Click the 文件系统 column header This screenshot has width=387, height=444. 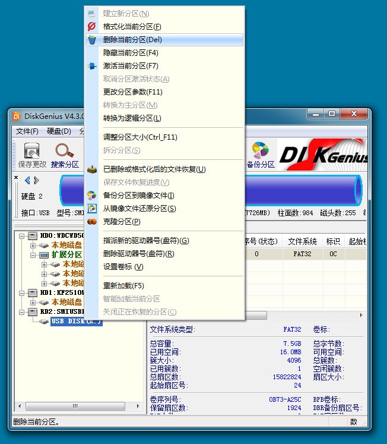coord(302,241)
